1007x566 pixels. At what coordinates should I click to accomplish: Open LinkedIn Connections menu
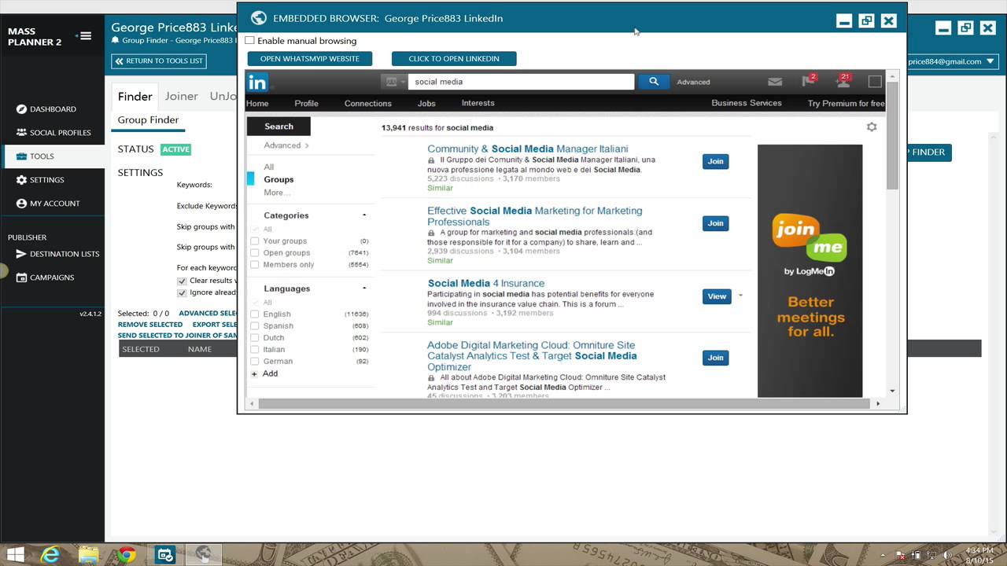367,103
